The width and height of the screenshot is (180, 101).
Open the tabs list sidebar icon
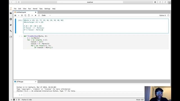click(x=11, y=37)
